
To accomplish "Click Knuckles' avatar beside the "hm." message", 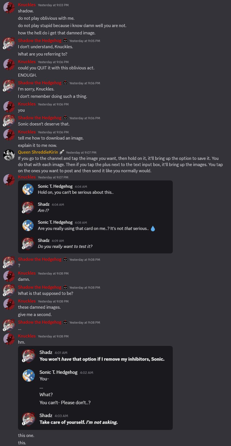I will click(9, 339).
